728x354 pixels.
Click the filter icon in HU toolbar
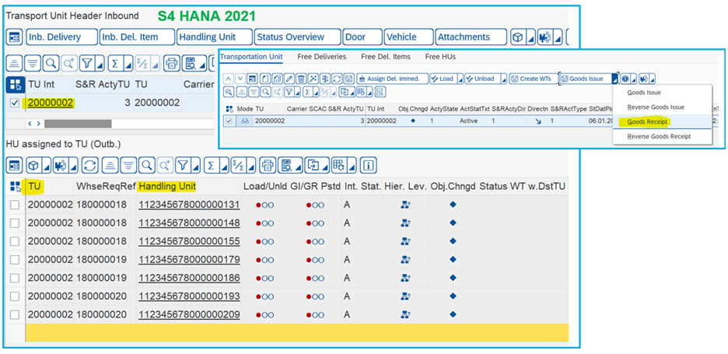pyautogui.click(x=184, y=165)
